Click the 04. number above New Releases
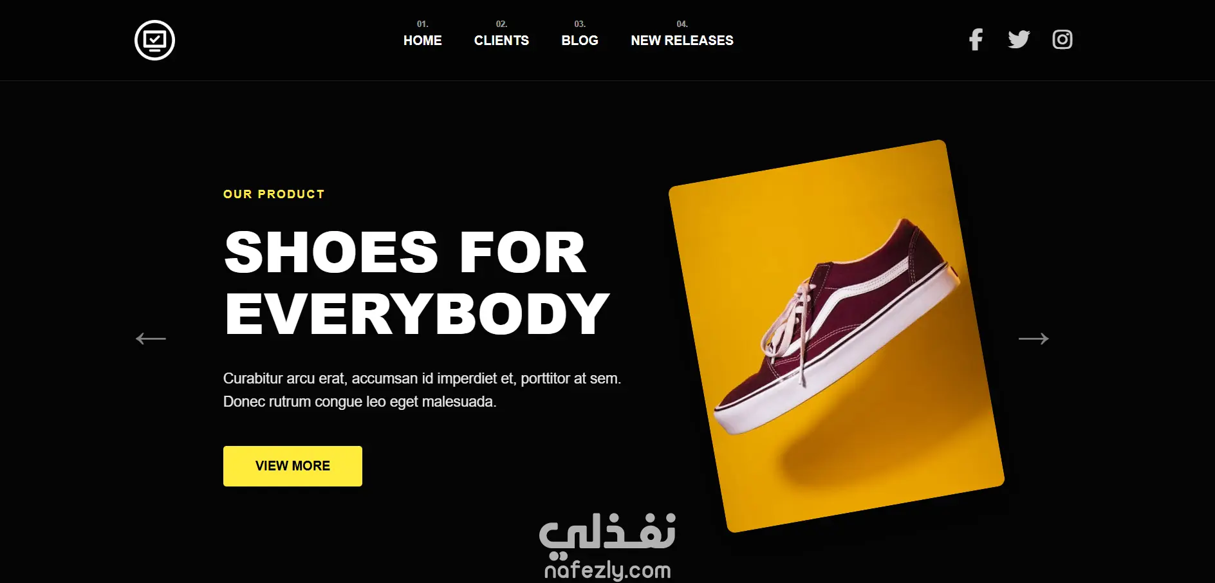 pos(682,24)
